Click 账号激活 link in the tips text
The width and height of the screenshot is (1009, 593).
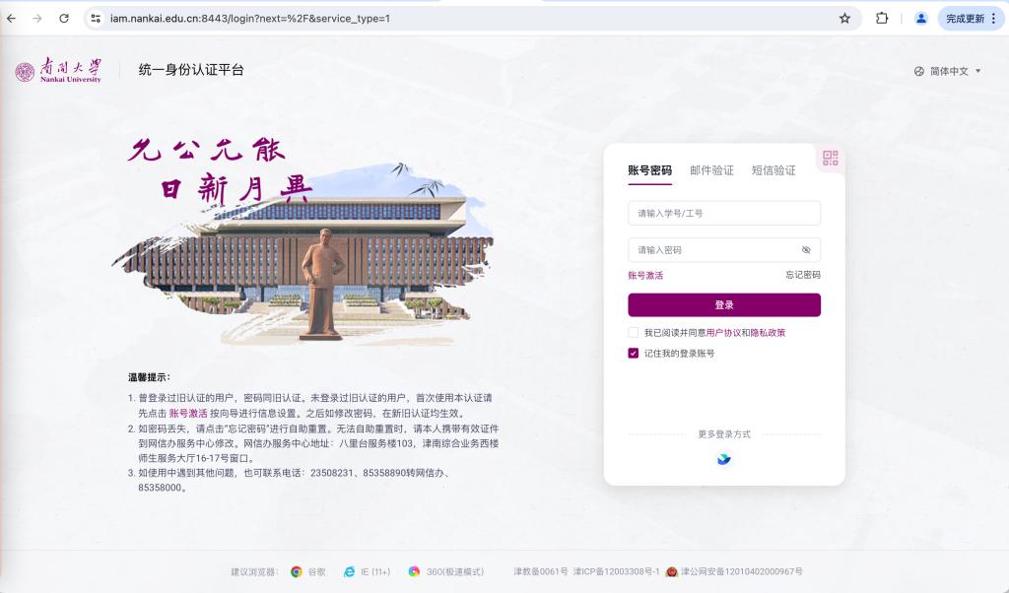tap(188, 413)
